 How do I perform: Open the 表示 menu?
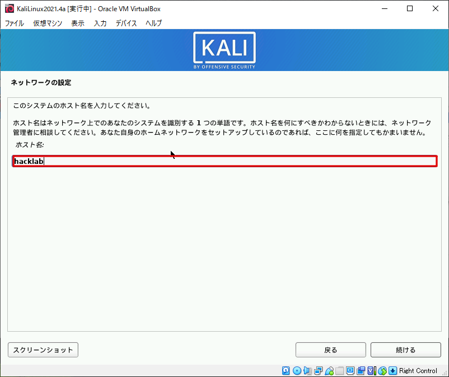click(78, 23)
